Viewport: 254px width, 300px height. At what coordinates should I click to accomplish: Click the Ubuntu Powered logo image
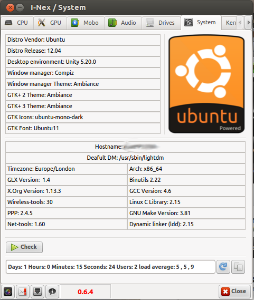point(206,84)
